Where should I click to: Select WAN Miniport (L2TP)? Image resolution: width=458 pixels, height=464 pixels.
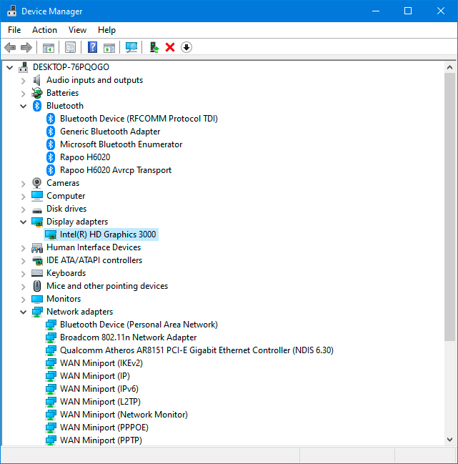(100, 402)
